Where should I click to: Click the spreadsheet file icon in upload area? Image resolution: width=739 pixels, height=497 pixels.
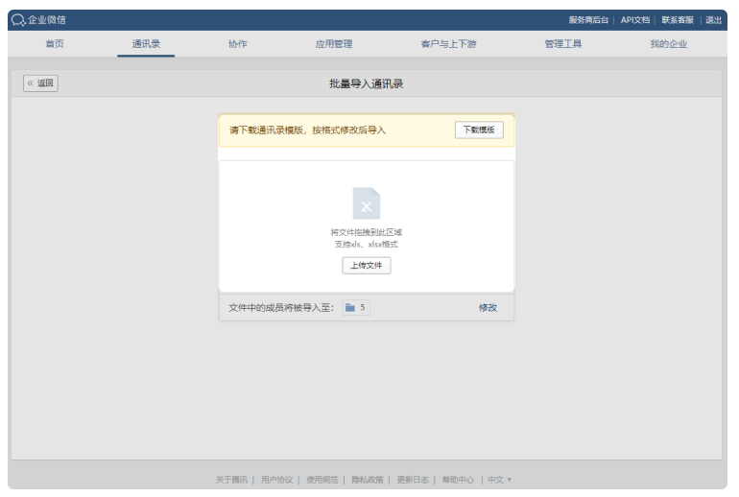pyautogui.click(x=366, y=203)
